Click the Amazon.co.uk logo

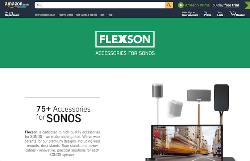coord(17,5)
